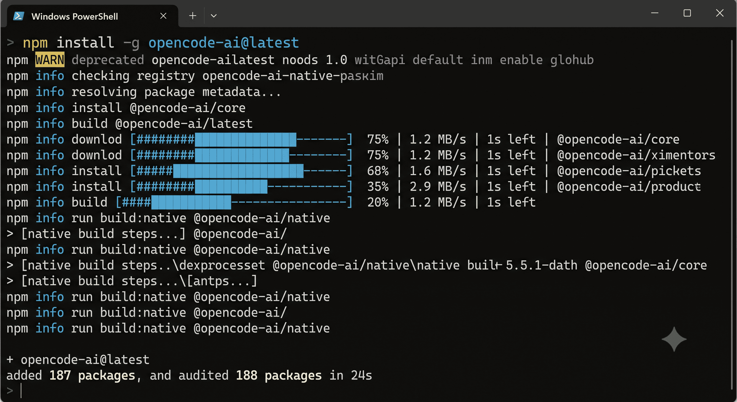Screen dimensions: 737x402
Task: Click opencode-ai@latest in the typed command
Action: (x=224, y=43)
